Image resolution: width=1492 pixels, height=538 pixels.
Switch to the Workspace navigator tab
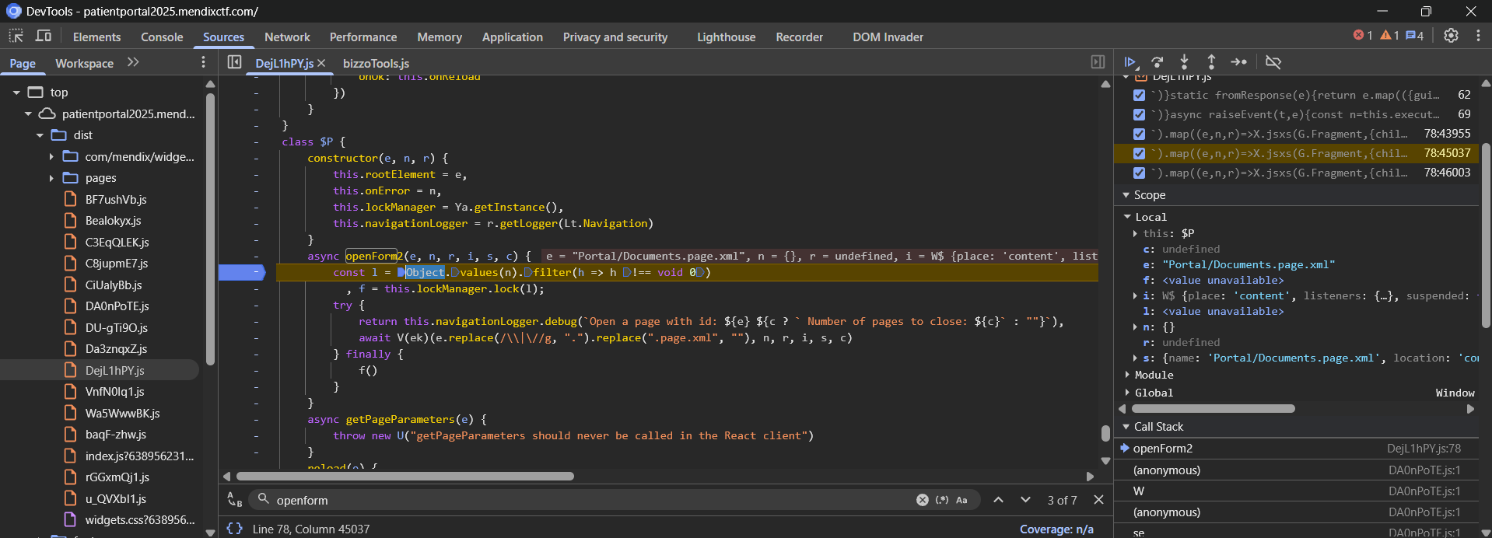(84, 63)
